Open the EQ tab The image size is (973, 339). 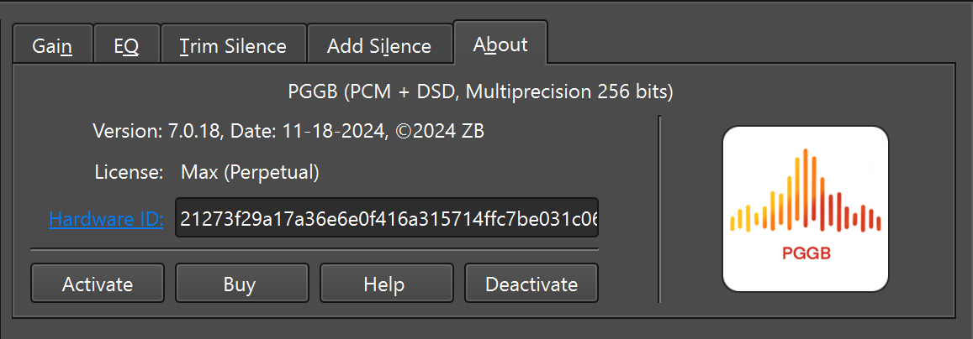[x=127, y=44]
